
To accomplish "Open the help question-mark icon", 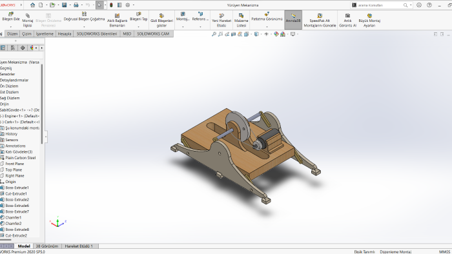I will click(x=429, y=5).
